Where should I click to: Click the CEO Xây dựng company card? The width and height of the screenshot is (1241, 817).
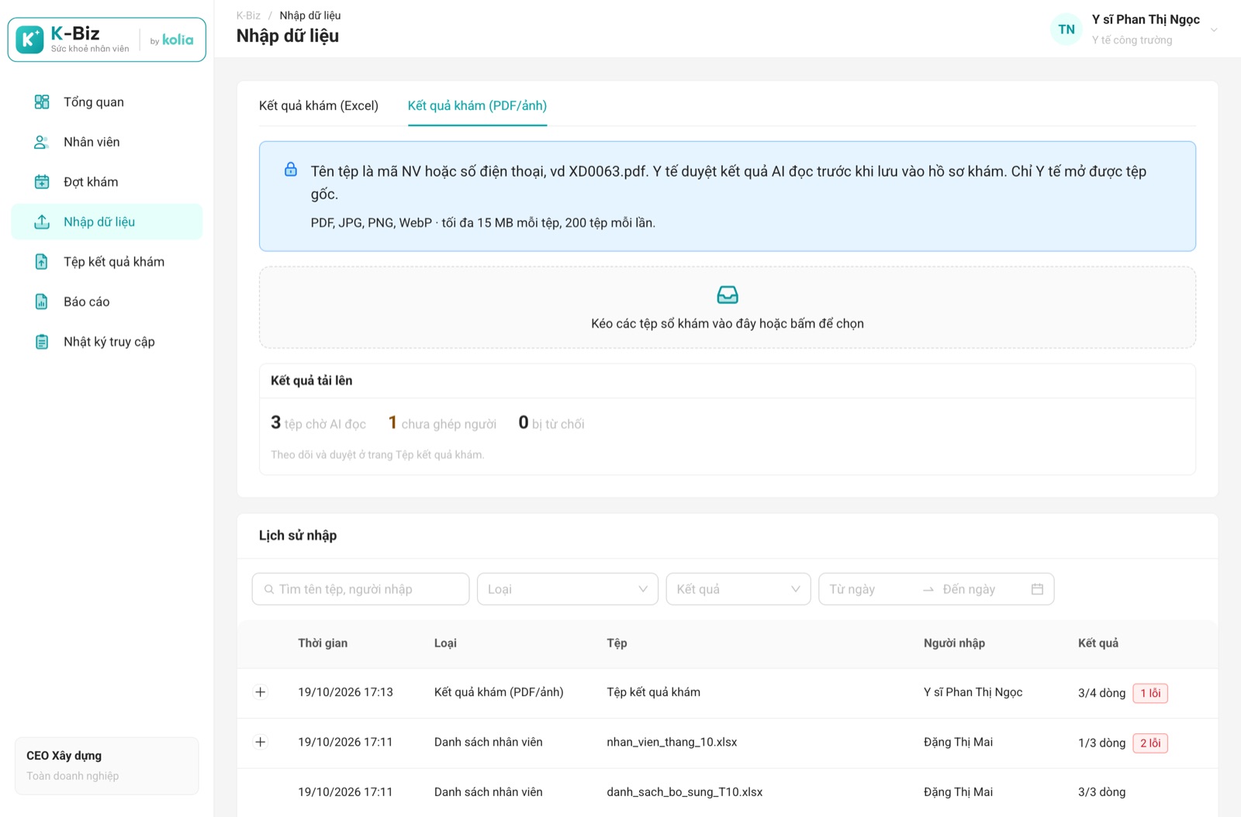point(107,766)
